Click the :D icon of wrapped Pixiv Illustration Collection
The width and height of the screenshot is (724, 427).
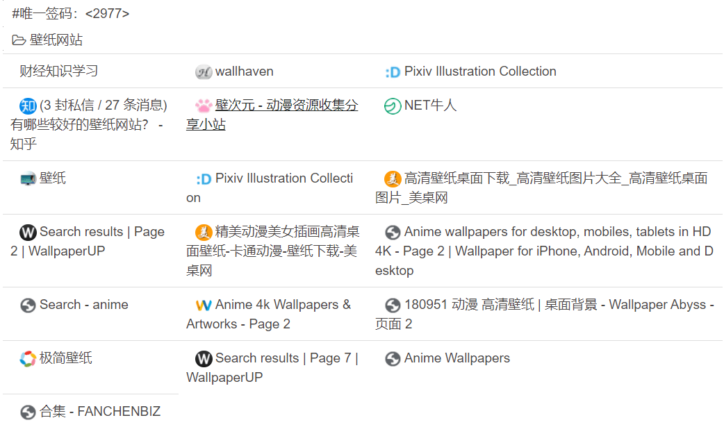[x=204, y=179]
